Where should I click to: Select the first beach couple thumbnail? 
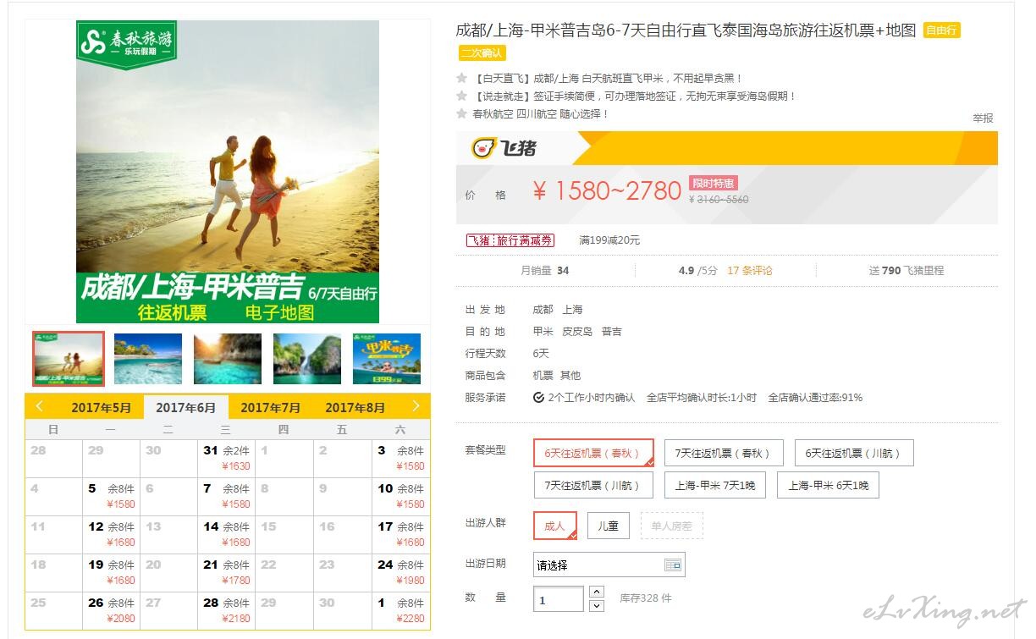pyautogui.click(x=69, y=359)
